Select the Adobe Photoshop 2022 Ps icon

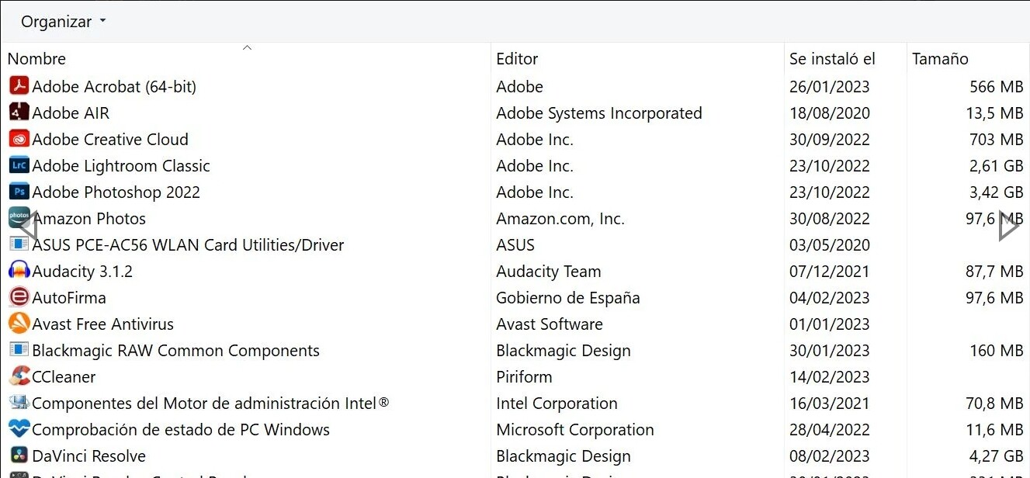pyautogui.click(x=19, y=192)
